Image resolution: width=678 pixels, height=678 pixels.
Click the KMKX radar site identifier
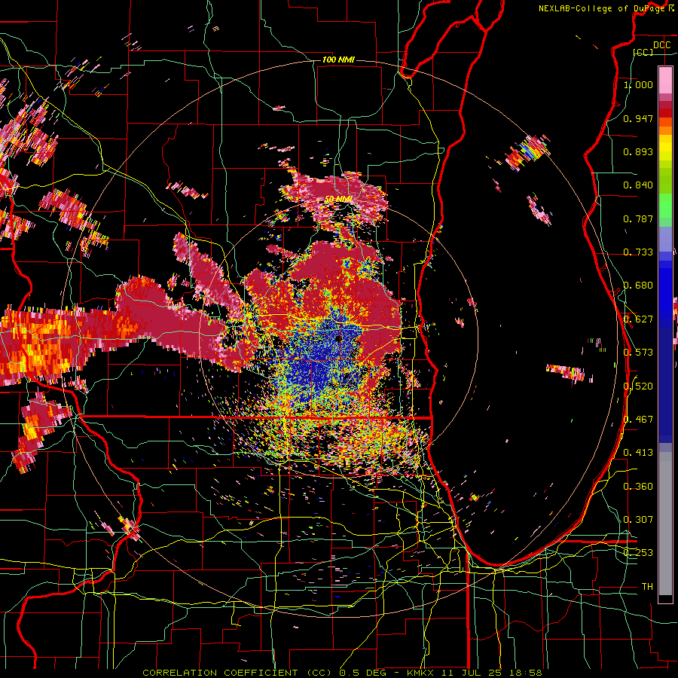coord(420,673)
